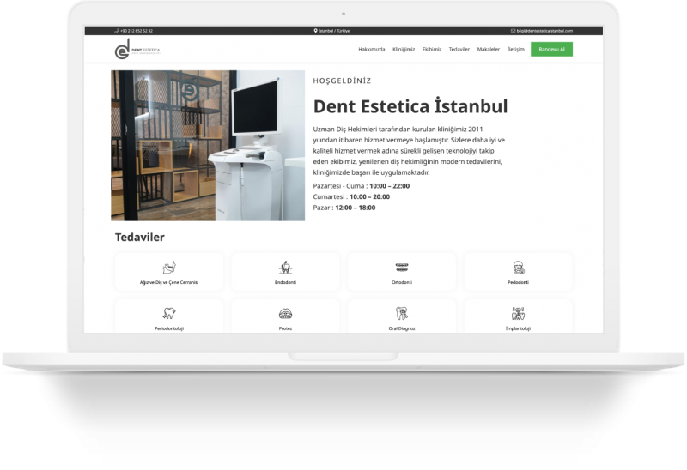Click the Pedodonti child icon
Screen dimensions: 687x470
tap(519, 268)
